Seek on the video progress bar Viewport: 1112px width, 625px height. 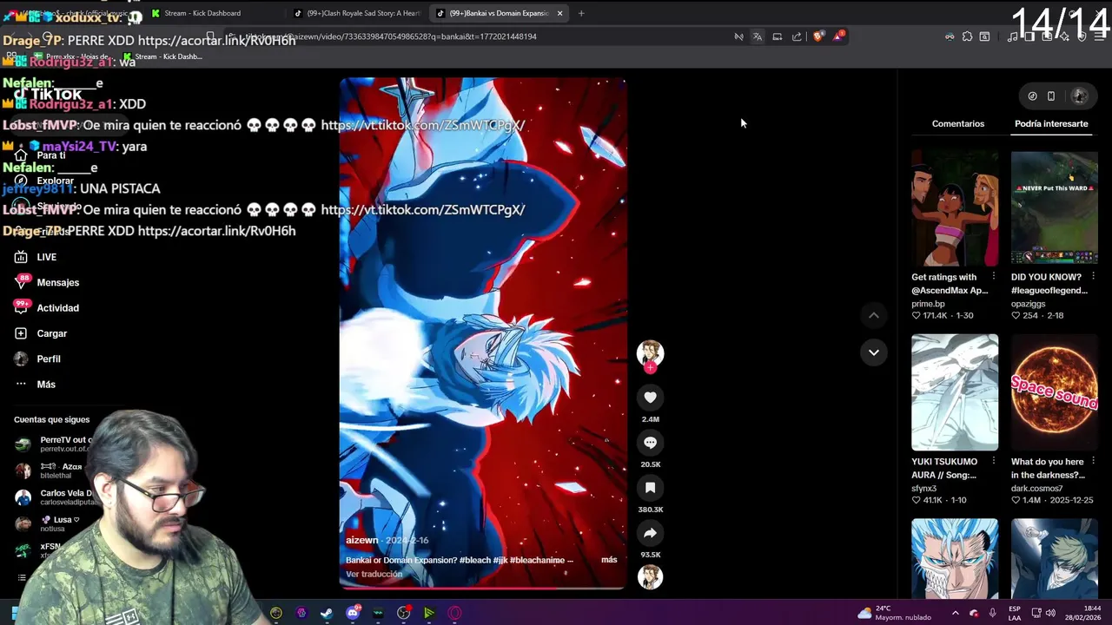[x=482, y=588]
